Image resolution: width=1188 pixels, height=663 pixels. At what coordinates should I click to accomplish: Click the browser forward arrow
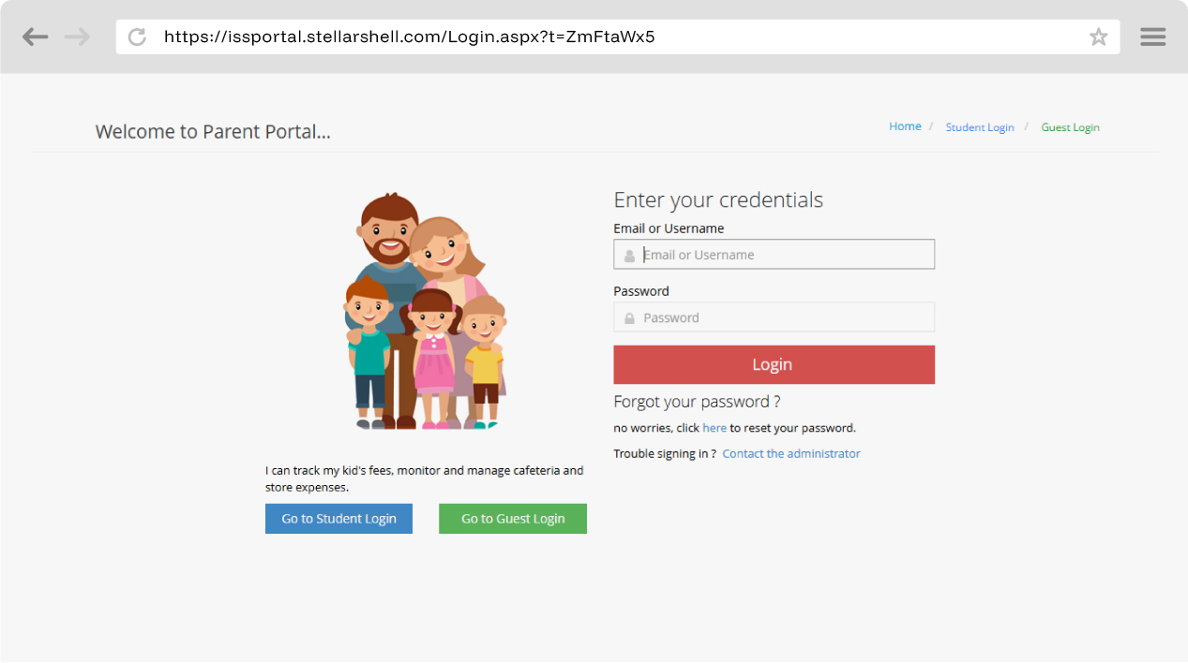78,37
